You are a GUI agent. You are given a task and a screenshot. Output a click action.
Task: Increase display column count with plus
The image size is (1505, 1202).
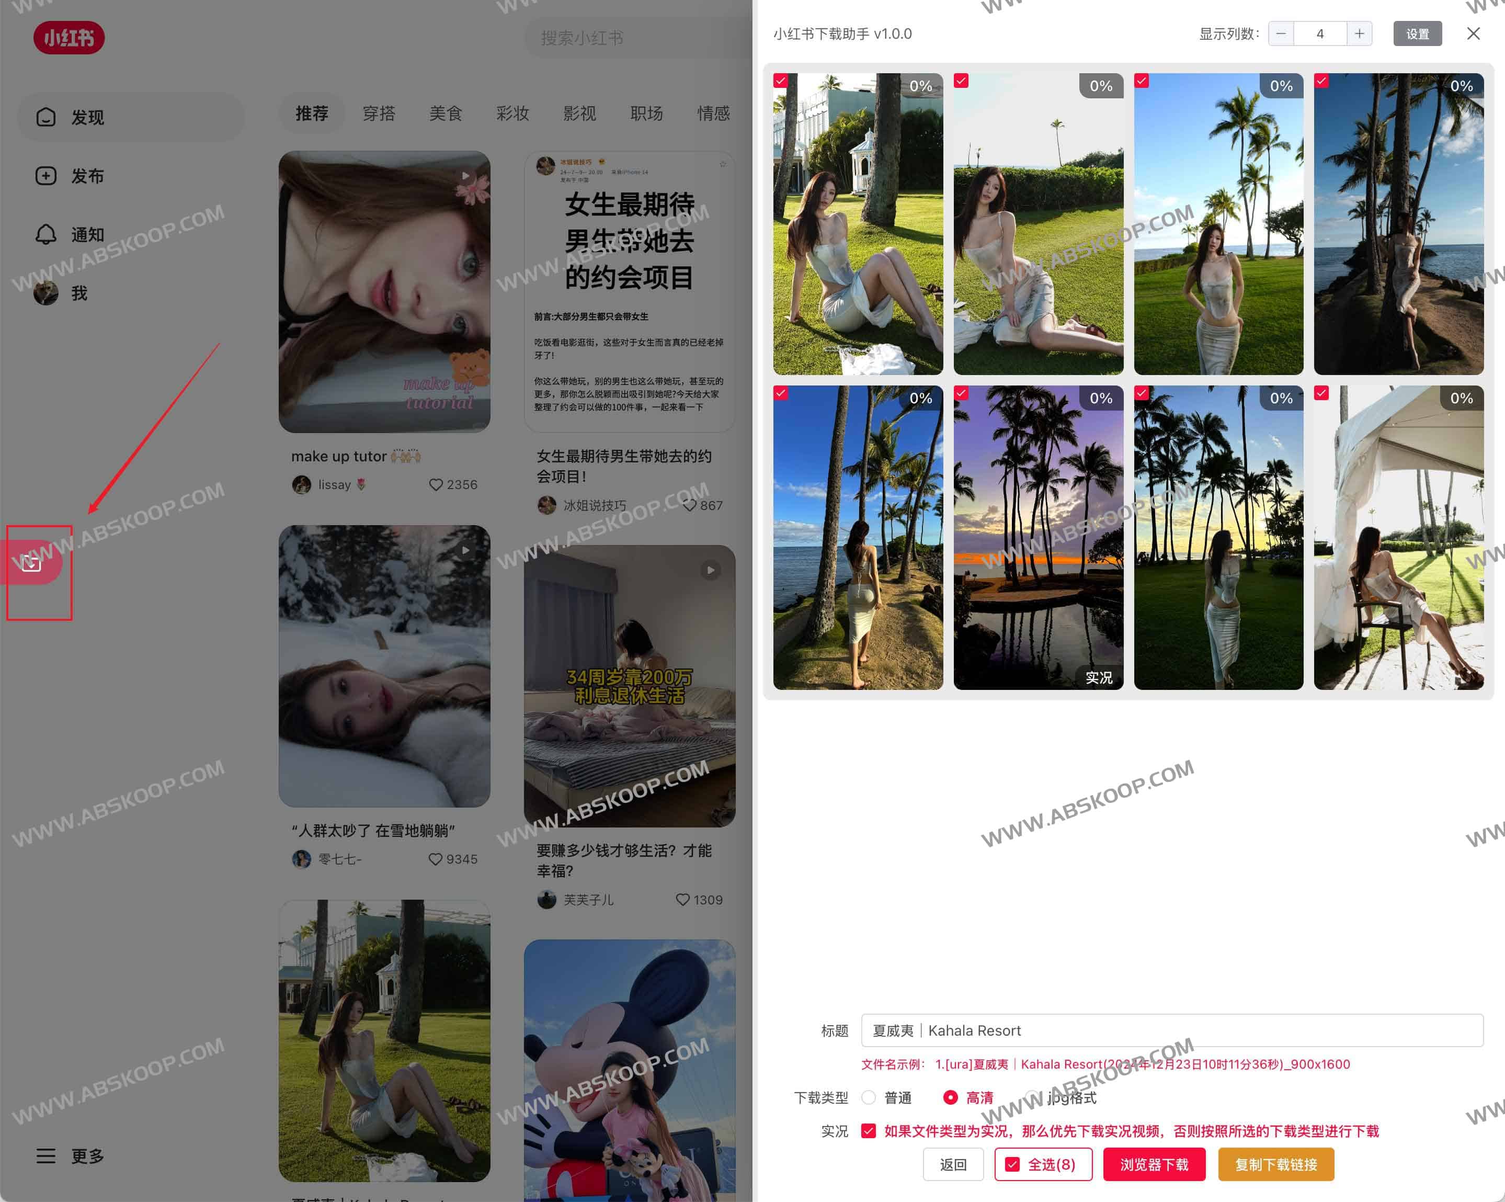pos(1359,33)
